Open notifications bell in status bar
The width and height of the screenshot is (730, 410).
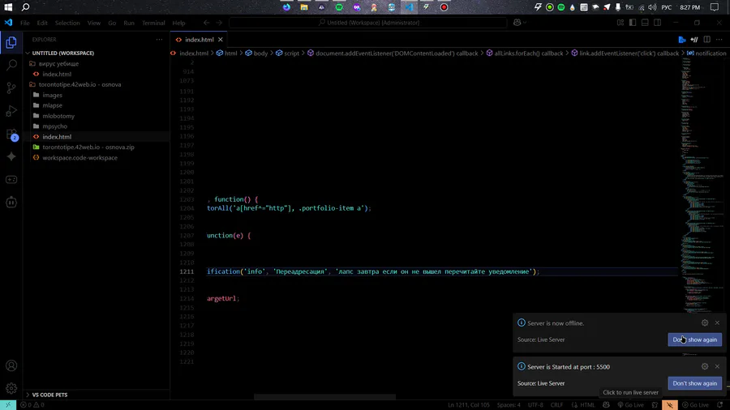720,405
